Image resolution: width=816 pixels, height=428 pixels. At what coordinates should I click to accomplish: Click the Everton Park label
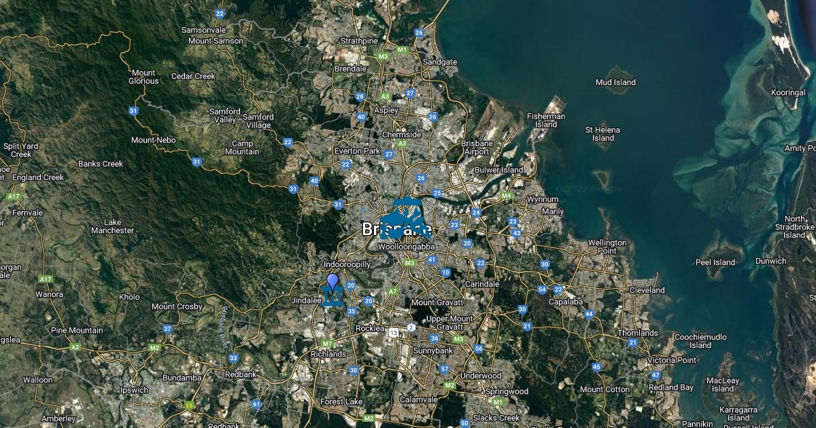click(x=357, y=151)
